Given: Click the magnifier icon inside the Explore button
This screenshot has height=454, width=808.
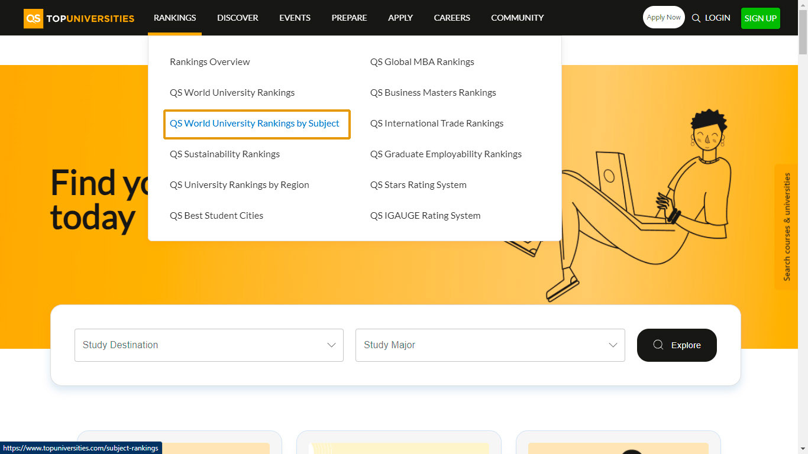Looking at the screenshot, I should pos(658,345).
